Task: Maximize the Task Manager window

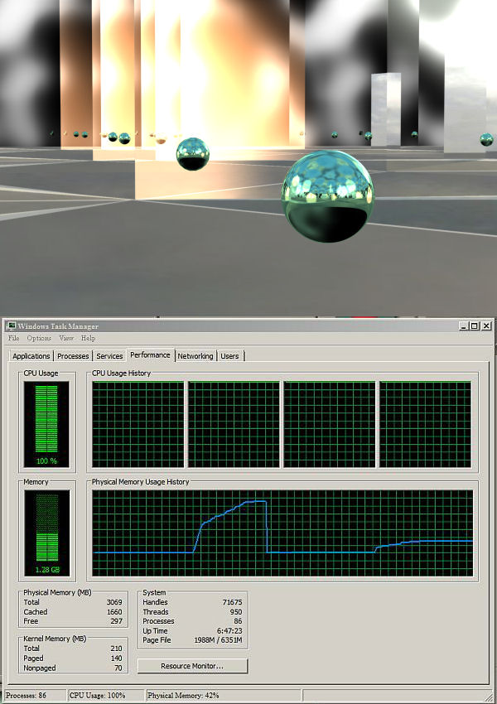Action: tap(474, 326)
